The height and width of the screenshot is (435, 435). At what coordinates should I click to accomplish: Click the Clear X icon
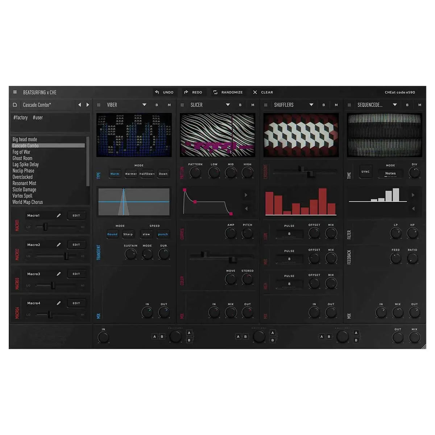click(x=254, y=92)
